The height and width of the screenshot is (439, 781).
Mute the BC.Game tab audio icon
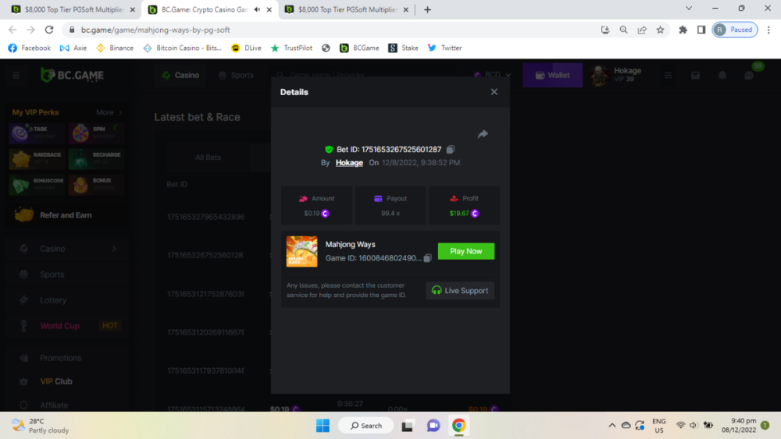click(257, 9)
